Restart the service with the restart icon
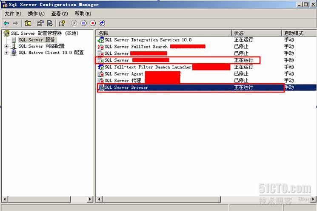317x211 pixels. pyautogui.click(x=102, y=23)
